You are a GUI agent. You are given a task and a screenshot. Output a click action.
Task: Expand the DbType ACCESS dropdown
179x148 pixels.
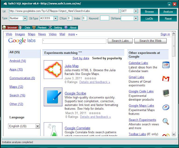point(55,18)
